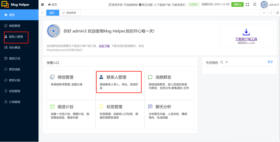
Task: Click 联系我们 contact link
Action: pyautogui.click(x=179, y=5)
